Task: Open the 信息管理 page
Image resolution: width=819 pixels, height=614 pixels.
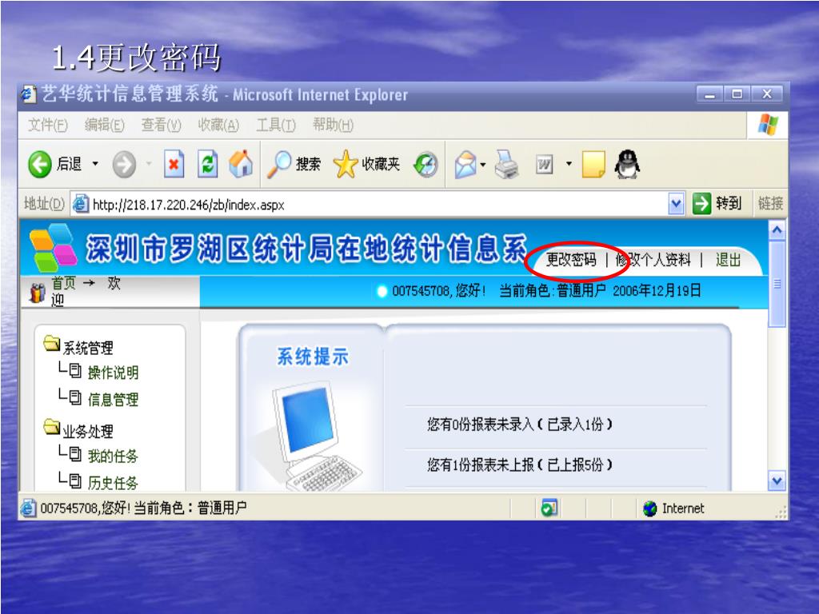Action: point(113,400)
